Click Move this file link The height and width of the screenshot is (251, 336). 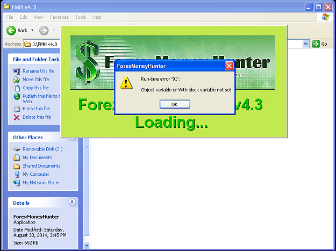tap(36, 80)
